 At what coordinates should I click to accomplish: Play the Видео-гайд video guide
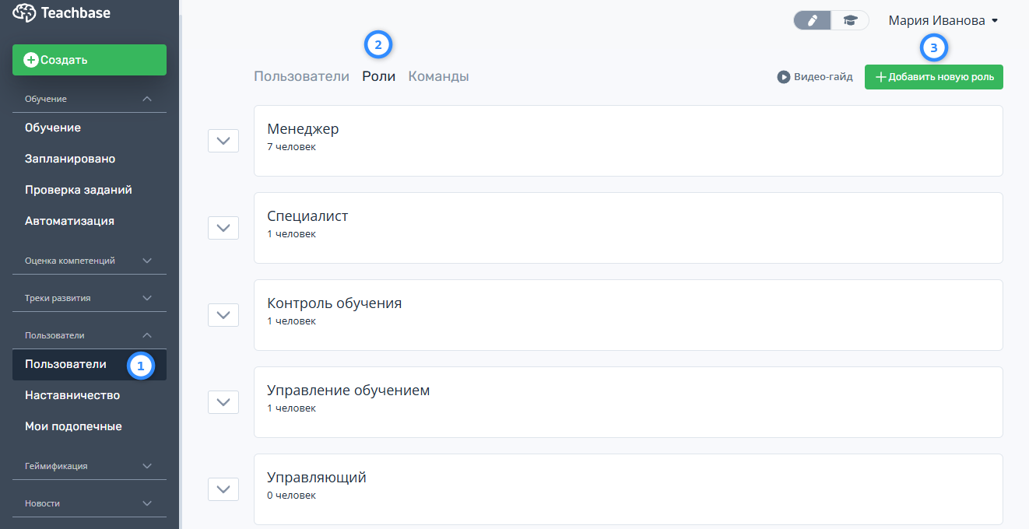[x=815, y=77]
